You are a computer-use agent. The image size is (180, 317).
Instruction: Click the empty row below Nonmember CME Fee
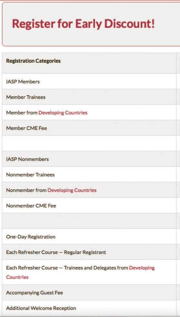(89, 221)
